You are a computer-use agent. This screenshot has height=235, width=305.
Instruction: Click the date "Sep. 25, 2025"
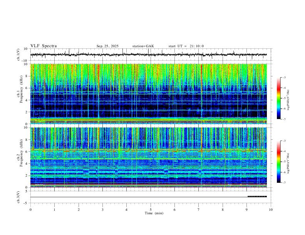(107, 46)
